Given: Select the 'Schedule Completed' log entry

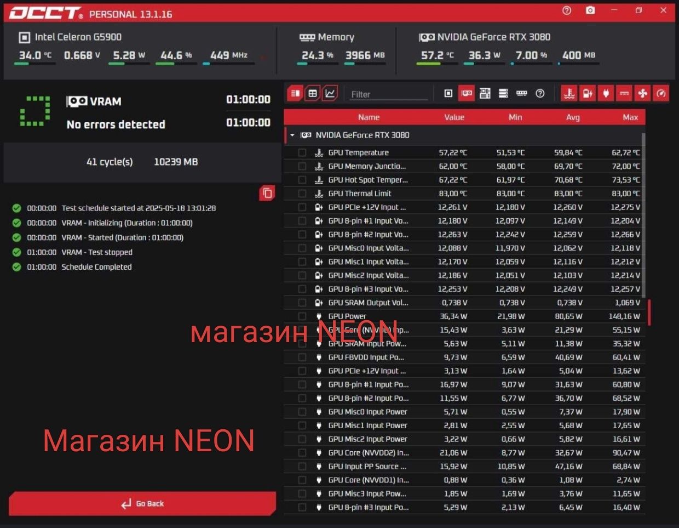Looking at the screenshot, I should [x=96, y=267].
